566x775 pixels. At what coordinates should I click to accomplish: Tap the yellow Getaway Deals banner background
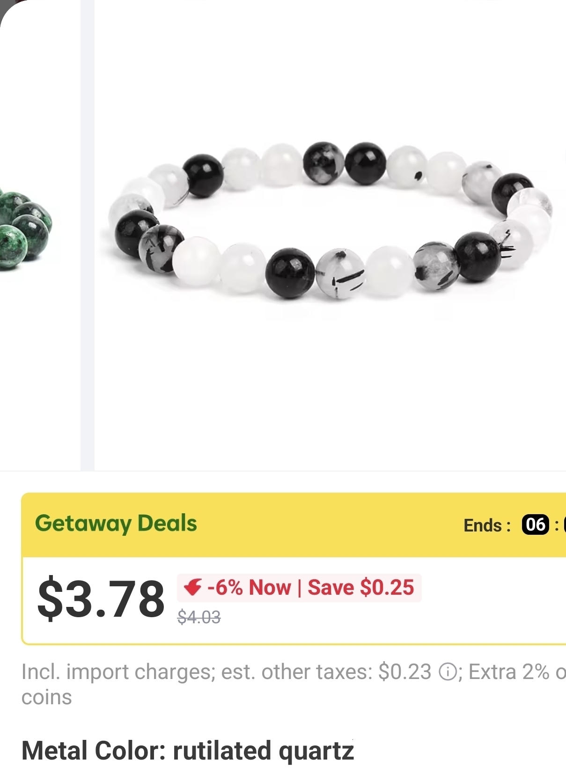coord(328,524)
